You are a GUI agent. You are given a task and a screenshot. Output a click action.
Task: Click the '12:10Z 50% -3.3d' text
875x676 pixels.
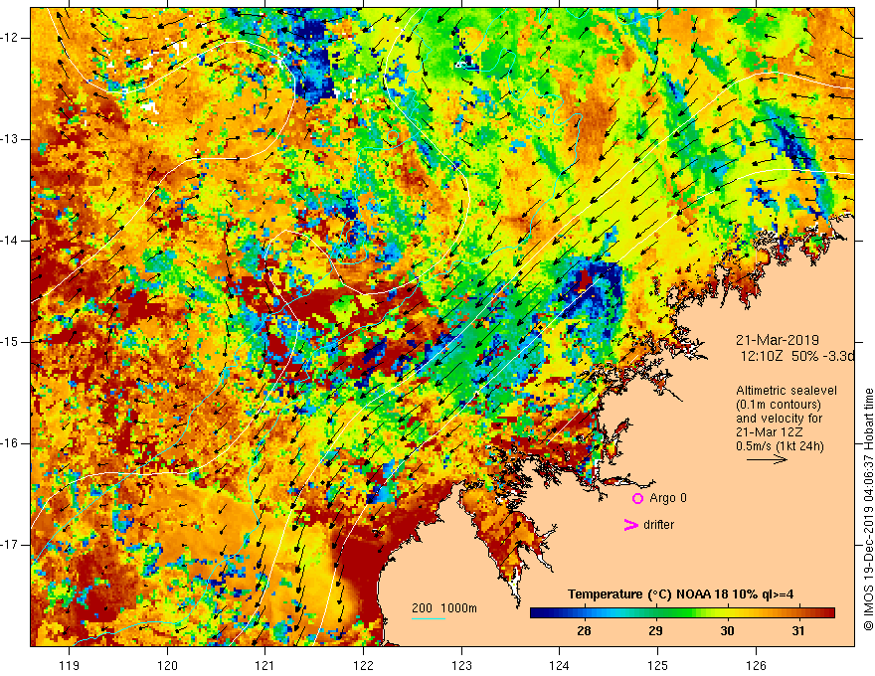[x=797, y=356]
